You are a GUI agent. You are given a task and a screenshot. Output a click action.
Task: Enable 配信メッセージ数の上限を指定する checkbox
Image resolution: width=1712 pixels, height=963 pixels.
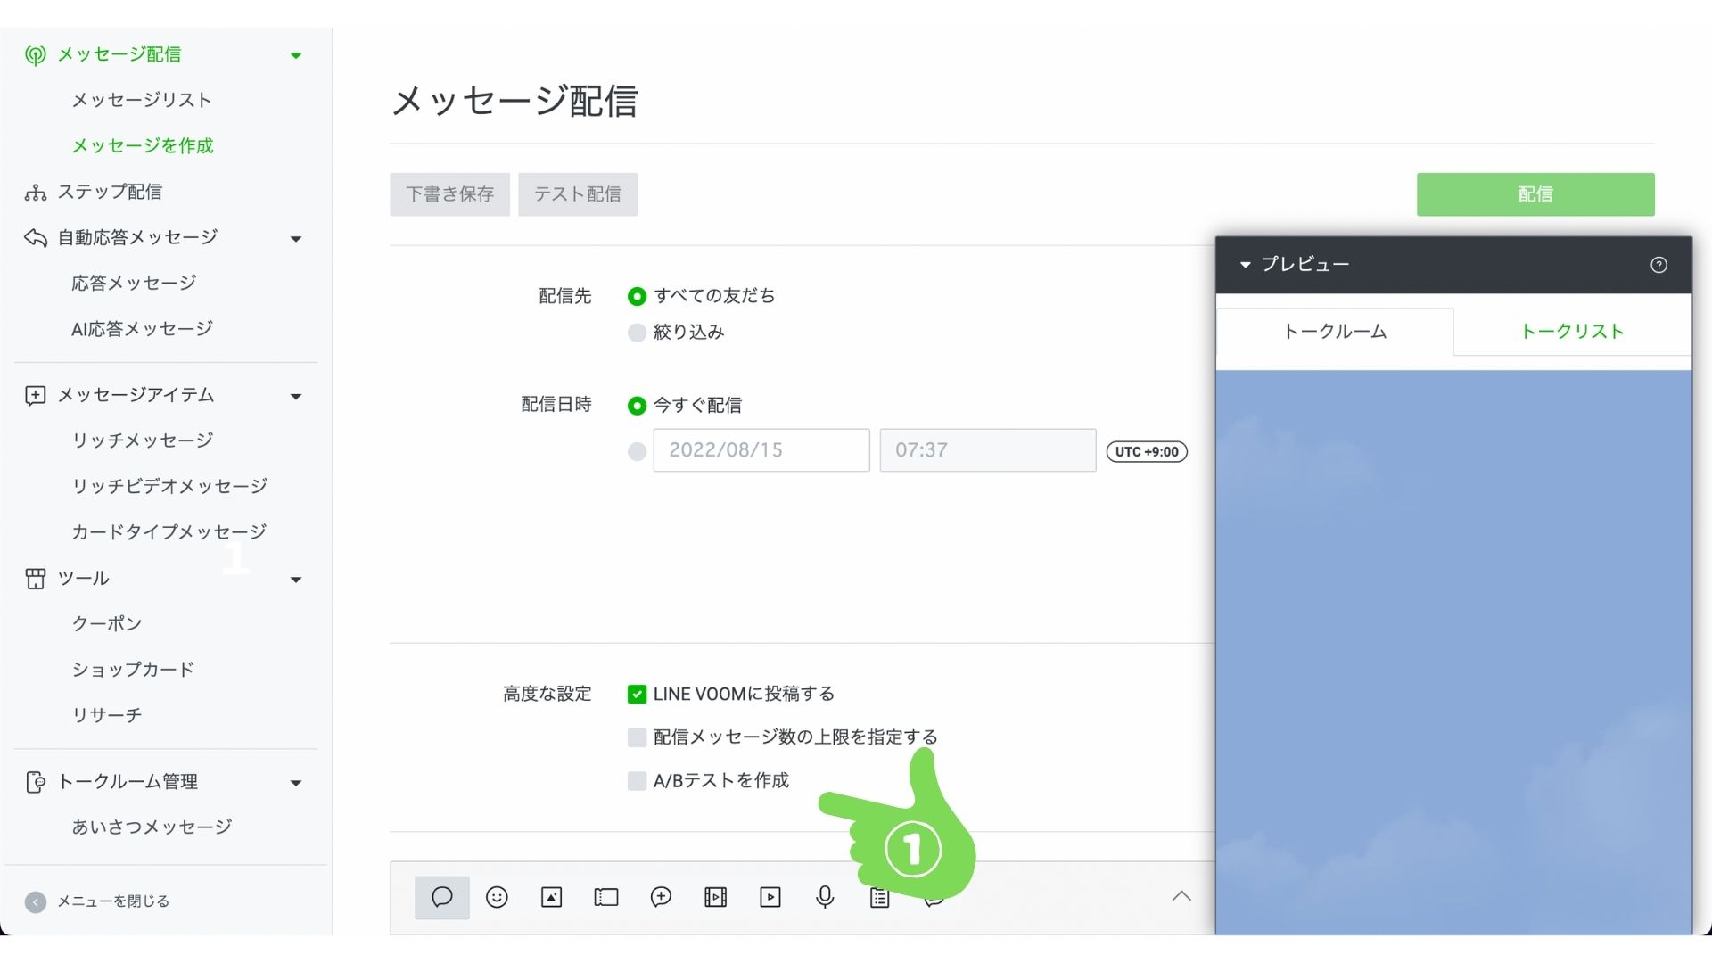click(x=637, y=737)
